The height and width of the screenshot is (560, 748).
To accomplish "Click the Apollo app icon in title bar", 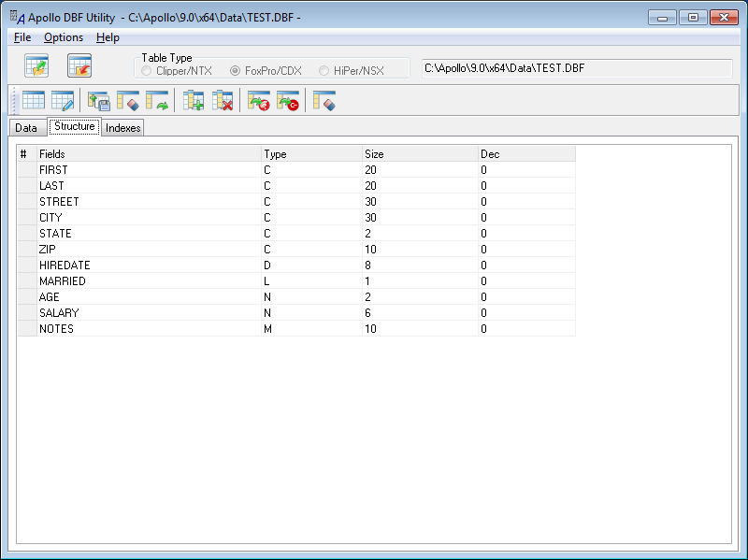I will (17, 17).
